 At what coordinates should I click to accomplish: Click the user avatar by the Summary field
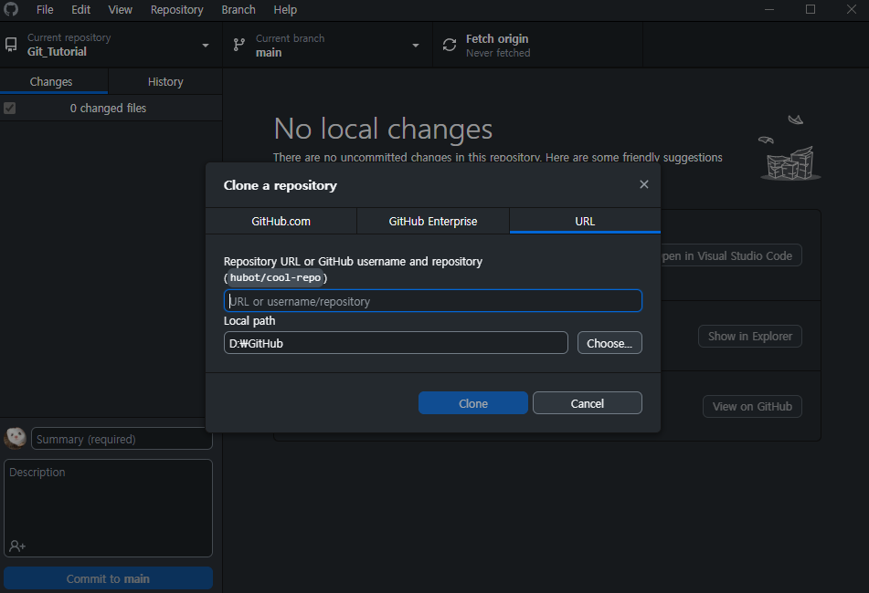[15, 438]
